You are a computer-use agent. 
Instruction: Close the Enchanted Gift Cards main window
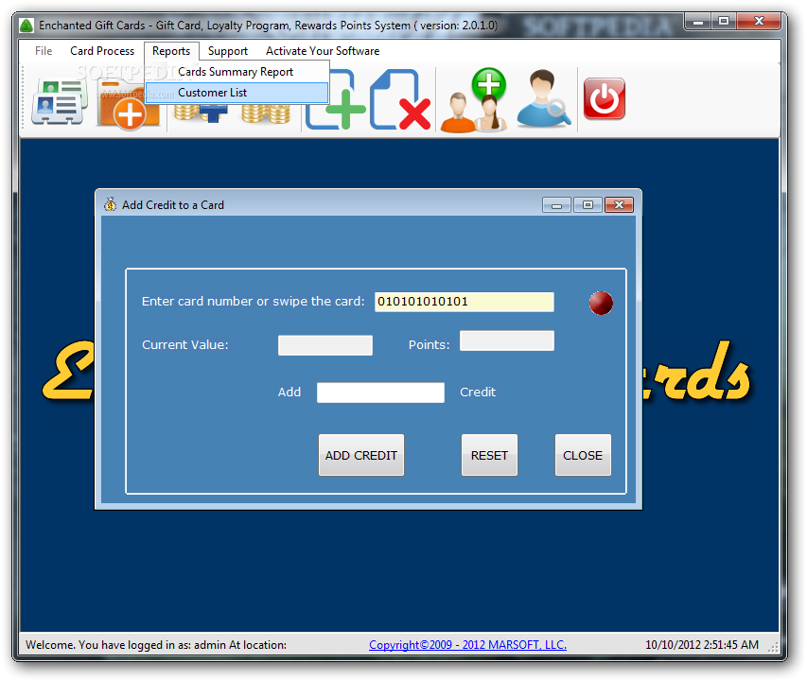coord(759,22)
